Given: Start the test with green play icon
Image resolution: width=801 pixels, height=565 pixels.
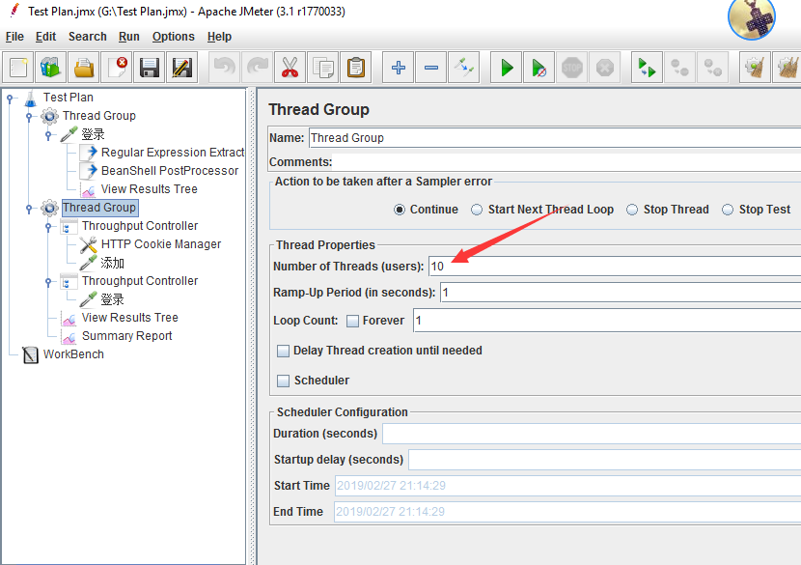Looking at the screenshot, I should [507, 68].
